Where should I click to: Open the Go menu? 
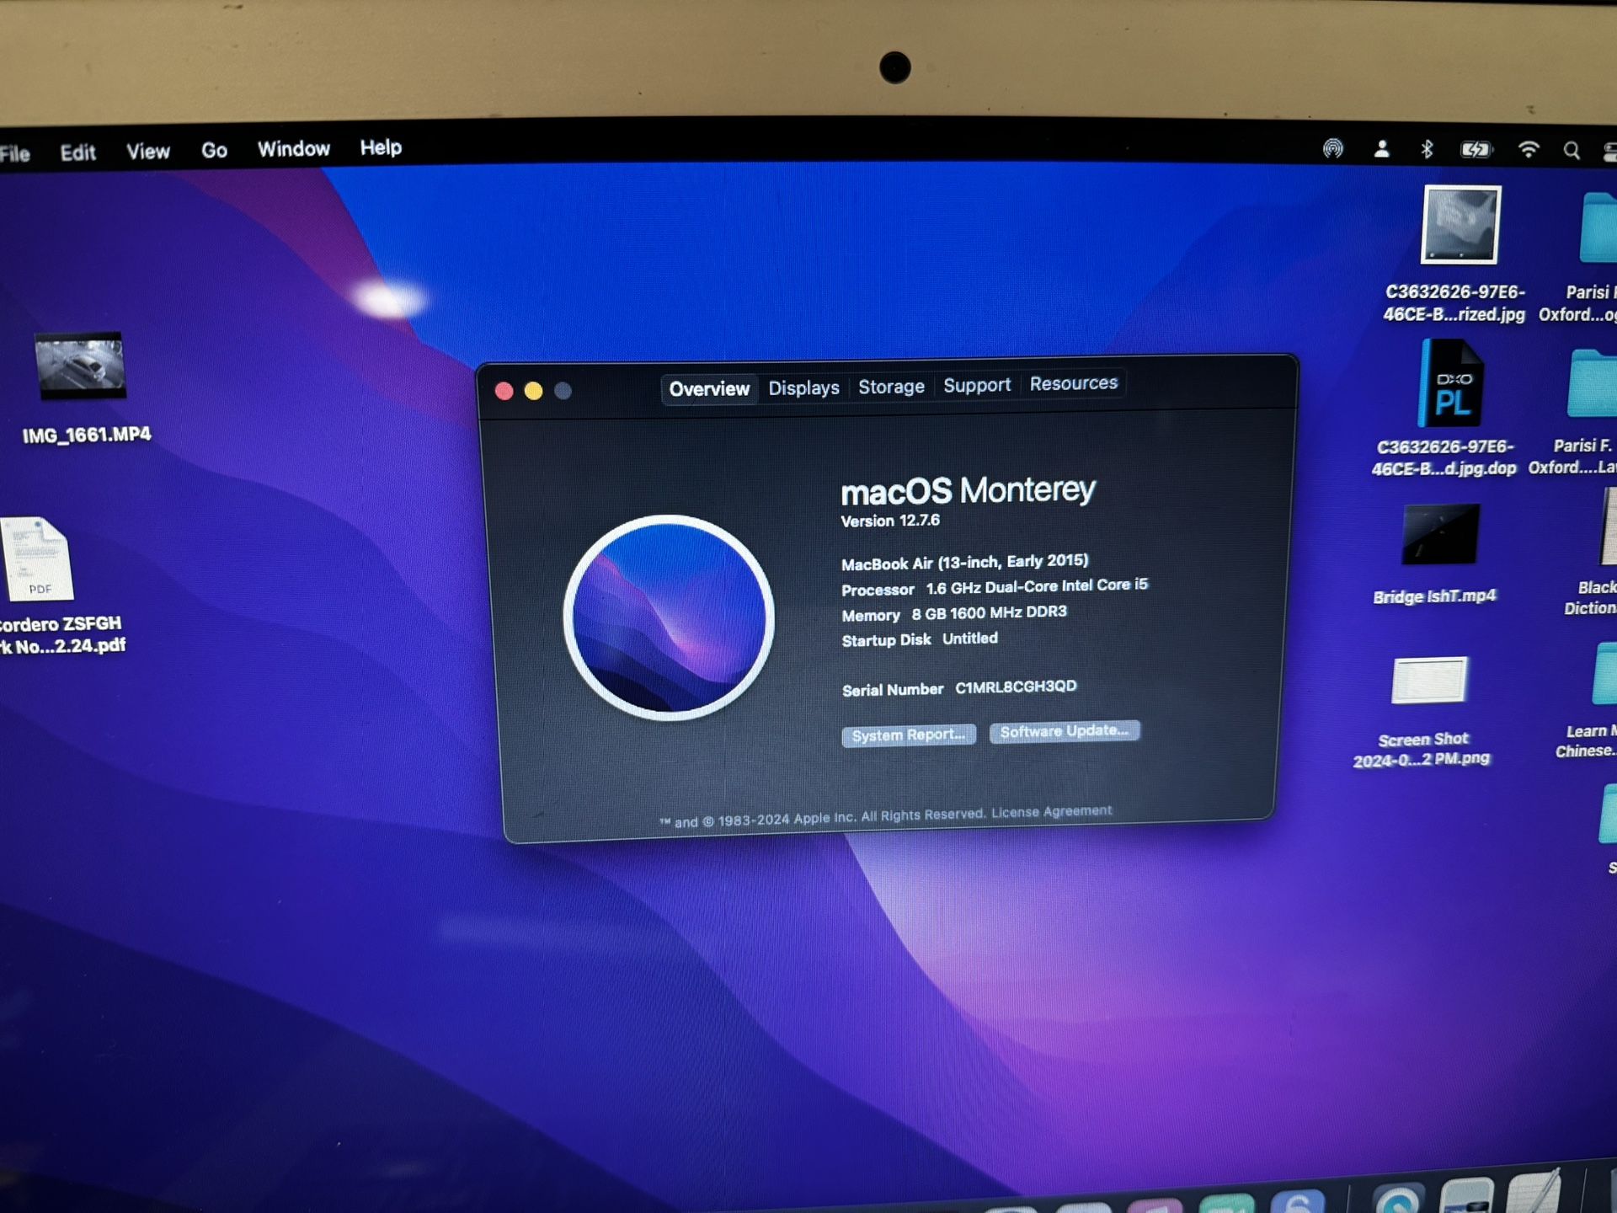click(x=214, y=151)
